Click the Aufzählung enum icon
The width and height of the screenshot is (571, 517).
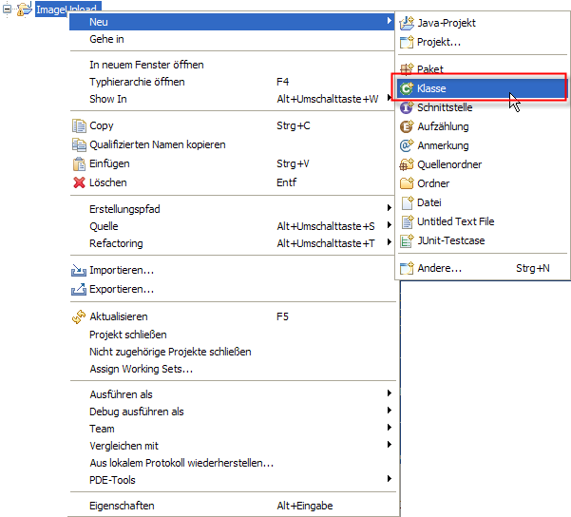click(x=407, y=126)
